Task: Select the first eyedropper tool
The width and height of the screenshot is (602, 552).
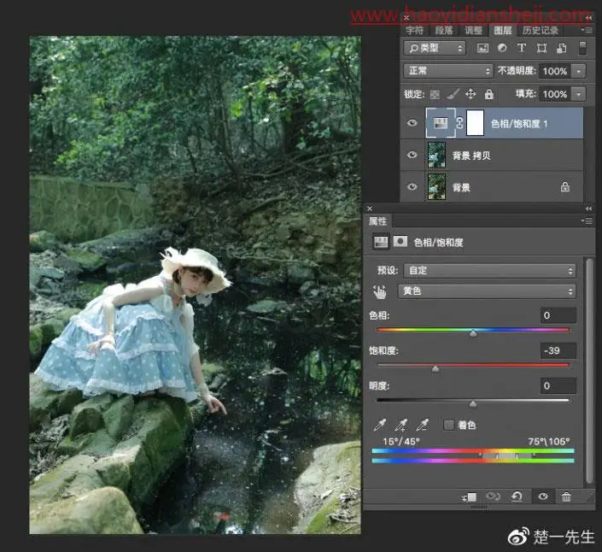Action: coord(380,425)
